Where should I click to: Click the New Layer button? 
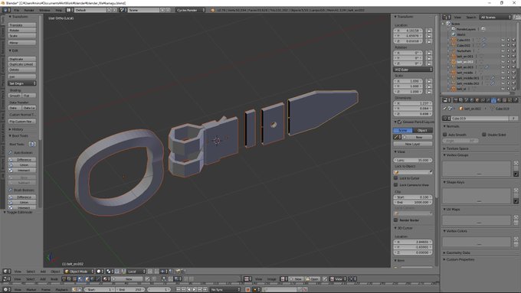413,144
